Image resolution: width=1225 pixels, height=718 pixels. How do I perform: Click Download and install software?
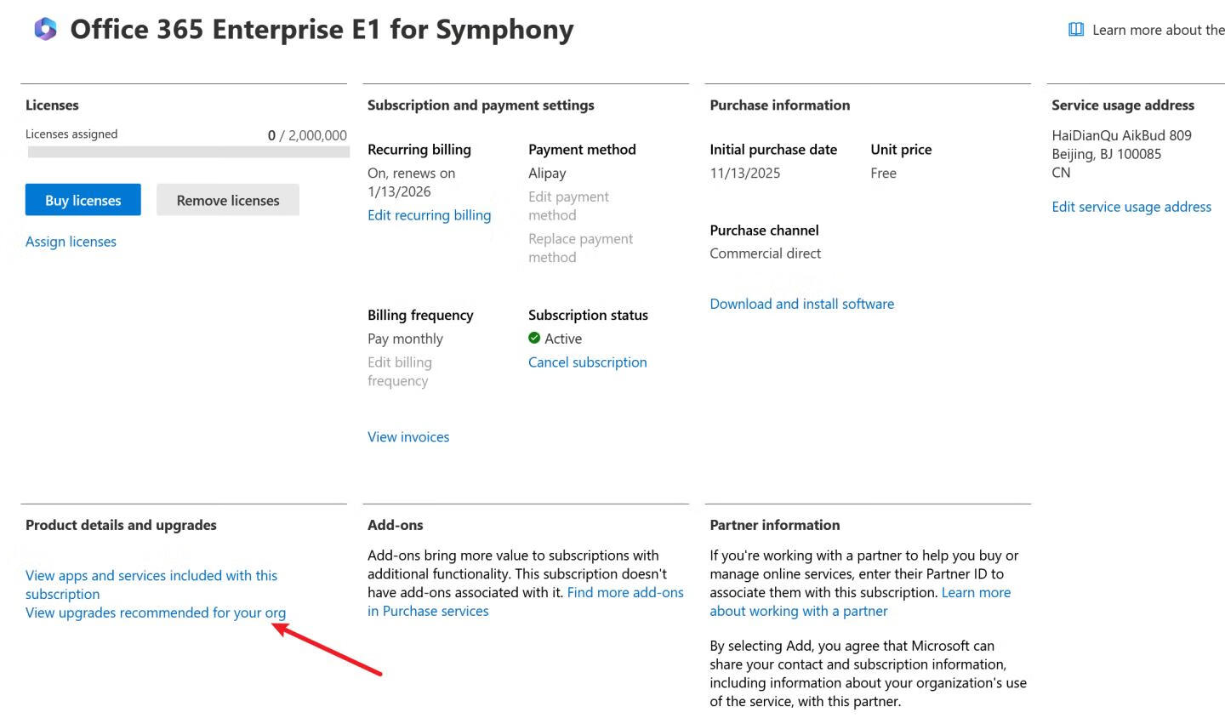(x=801, y=304)
